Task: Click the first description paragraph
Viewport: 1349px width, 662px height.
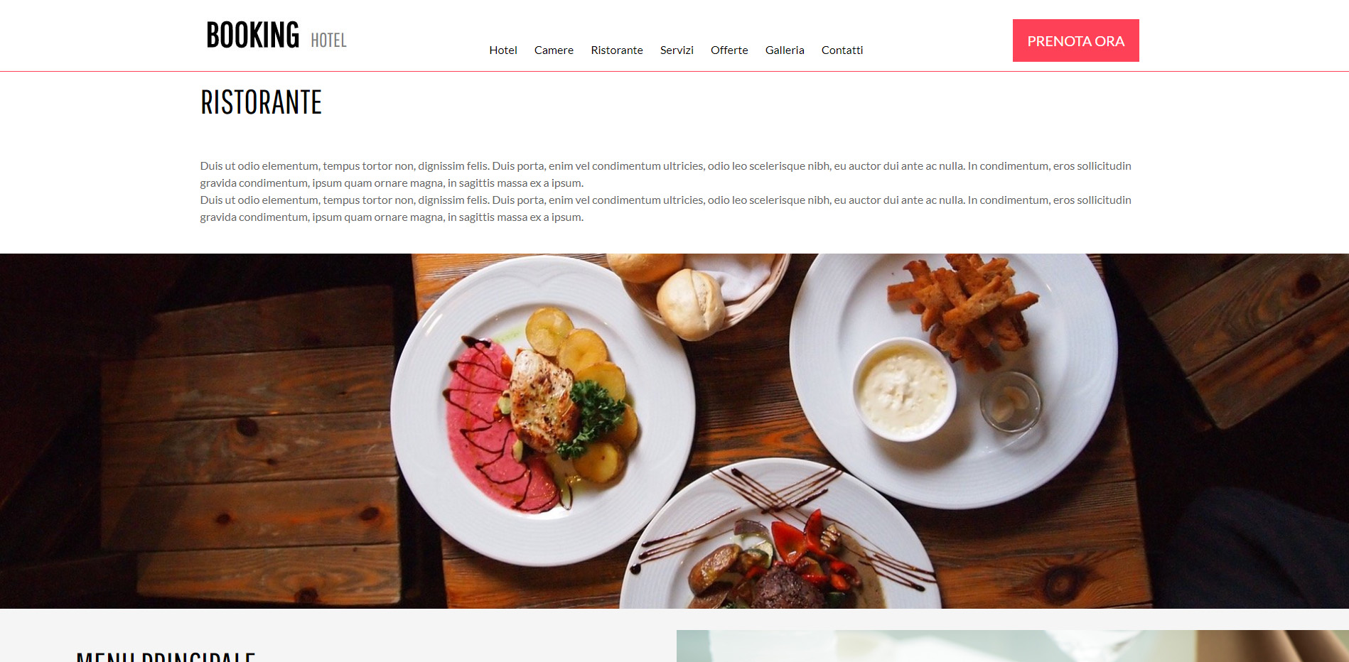Action: pos(665,174)
